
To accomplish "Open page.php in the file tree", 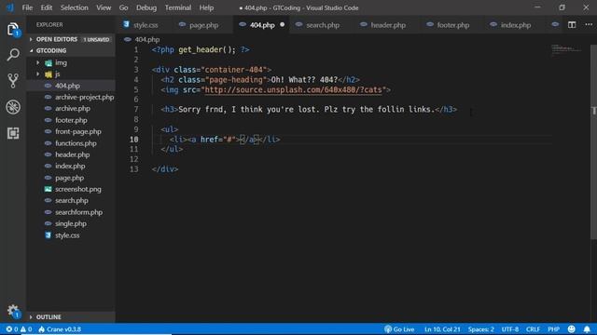I will (x=69, y=178).
